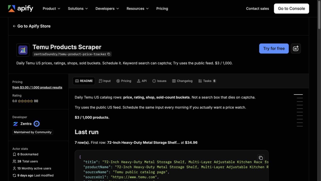The width and height of the screenshot is (321, 181).
Task: Click the "28 Total users" stat
Action: pyautogui.click(x=25, y=161)
